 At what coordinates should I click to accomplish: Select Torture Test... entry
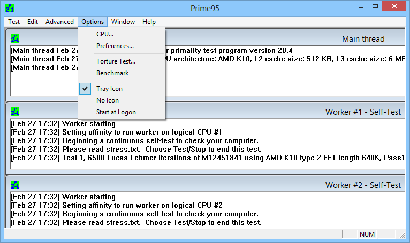tap(122, 61)
